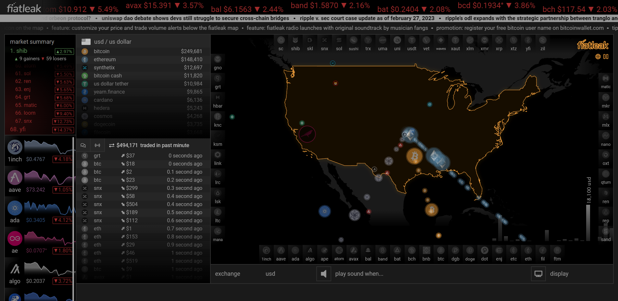
Task: Toggle the speaker sound button
Action: 324,274
